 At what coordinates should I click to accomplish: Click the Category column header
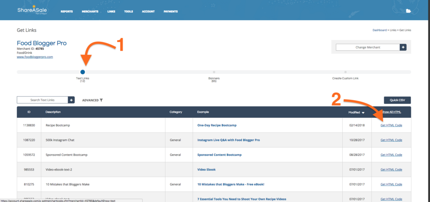pyautogui.click(x=176, y=112)
